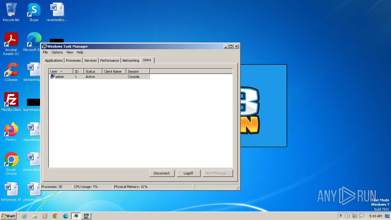Open the recenteditio Word document icon
The image size is (391, 220).
point(57,12)
